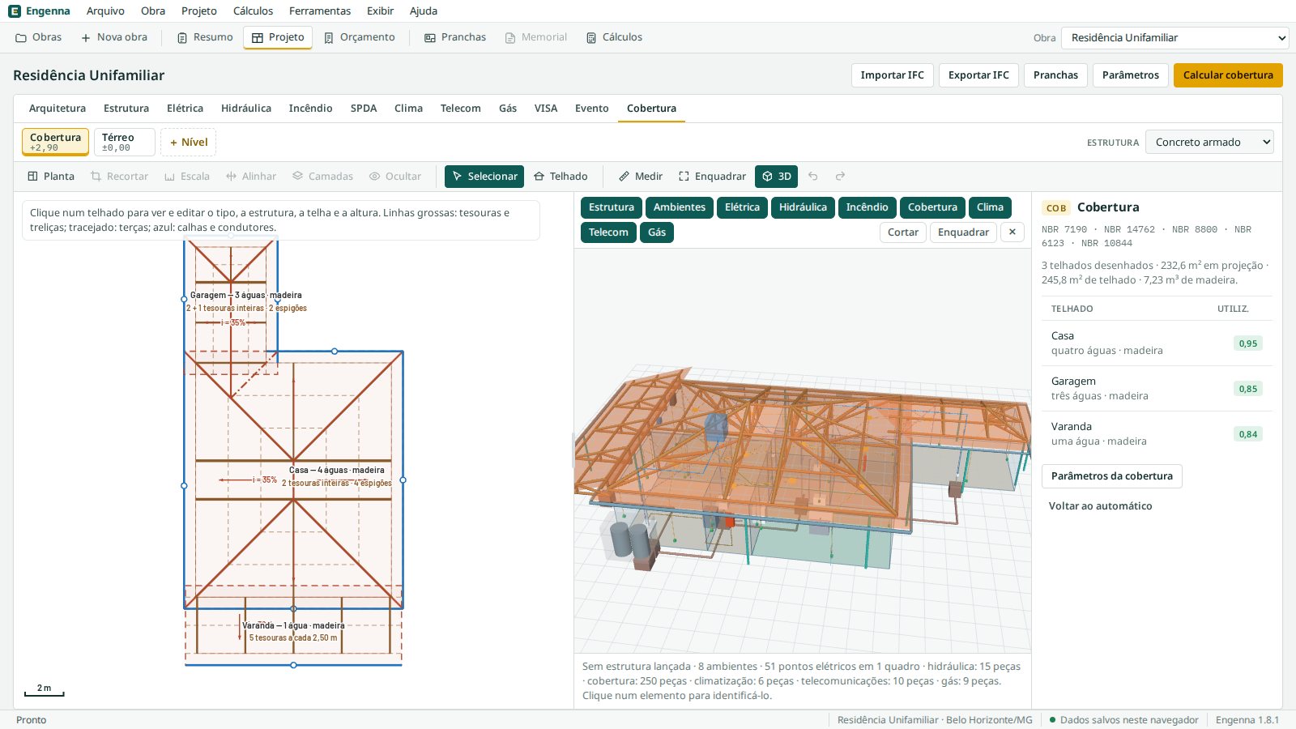Switch to the Planta view tool
The height and width of the screenshot is (729, 1296).
(51, 177)
